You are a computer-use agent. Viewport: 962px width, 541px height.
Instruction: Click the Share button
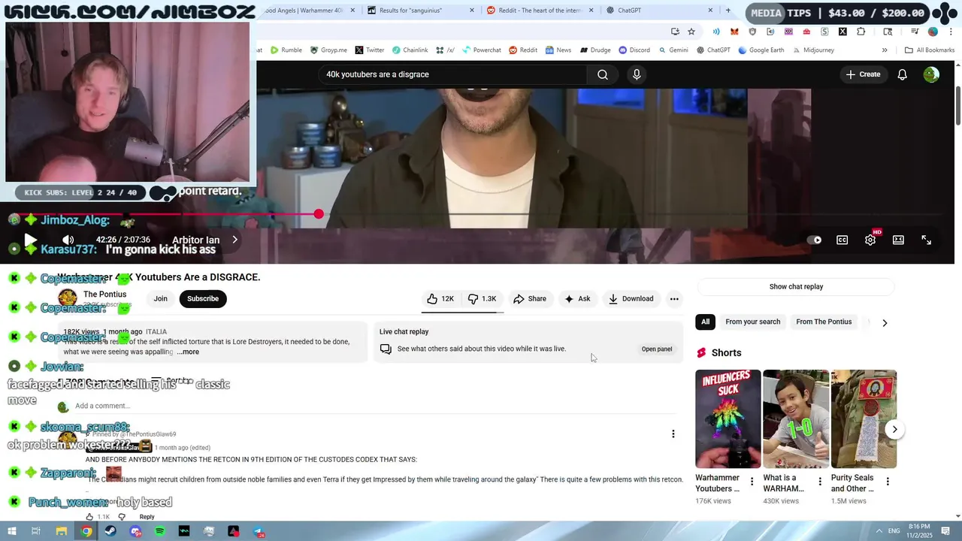point(530,298)
